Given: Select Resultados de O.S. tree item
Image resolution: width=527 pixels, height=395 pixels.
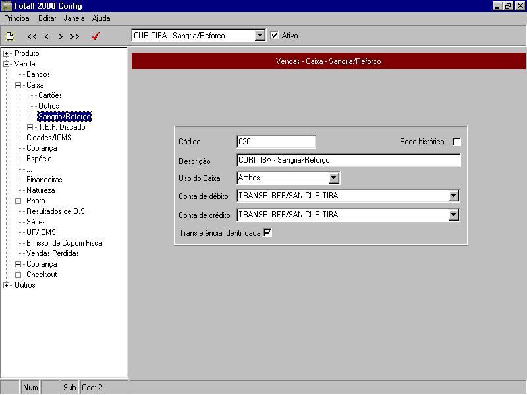Looking at the screenshot, I should 57,211.
